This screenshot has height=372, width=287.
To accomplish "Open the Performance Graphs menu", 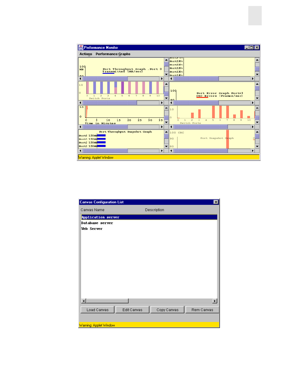I will 113,54.
